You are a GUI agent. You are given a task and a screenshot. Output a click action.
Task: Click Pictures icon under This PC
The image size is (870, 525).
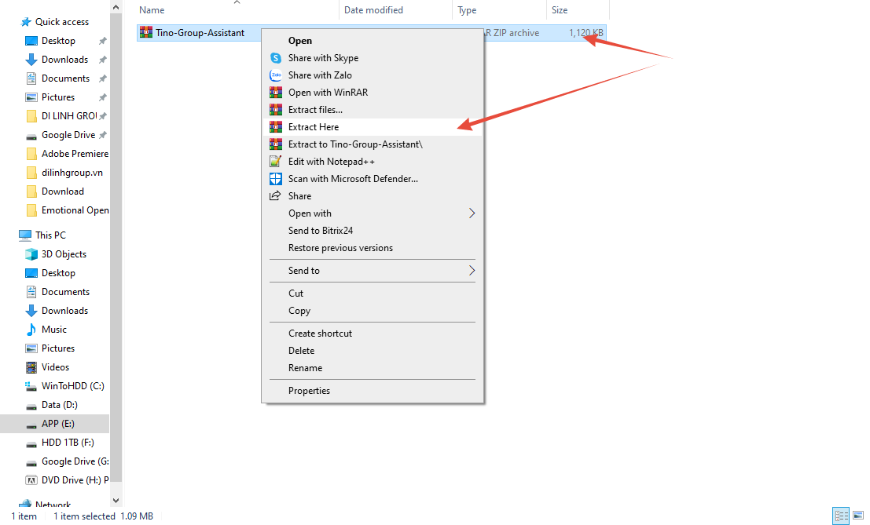(31, 348)
